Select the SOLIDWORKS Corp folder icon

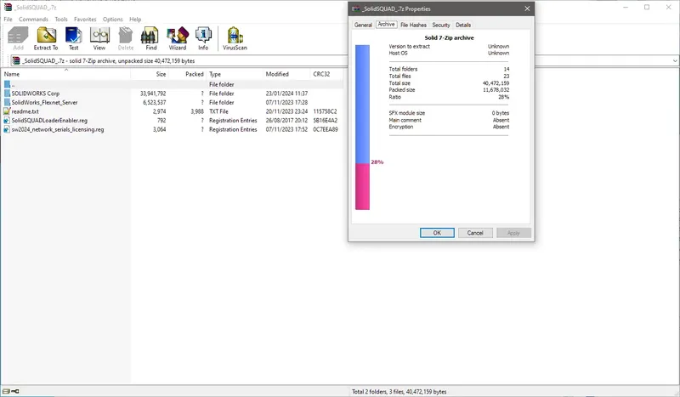[x=7, y=94]
